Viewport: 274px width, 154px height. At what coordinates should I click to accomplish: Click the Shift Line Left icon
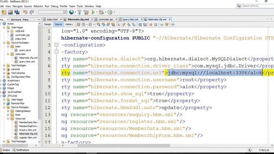(140, 24)
